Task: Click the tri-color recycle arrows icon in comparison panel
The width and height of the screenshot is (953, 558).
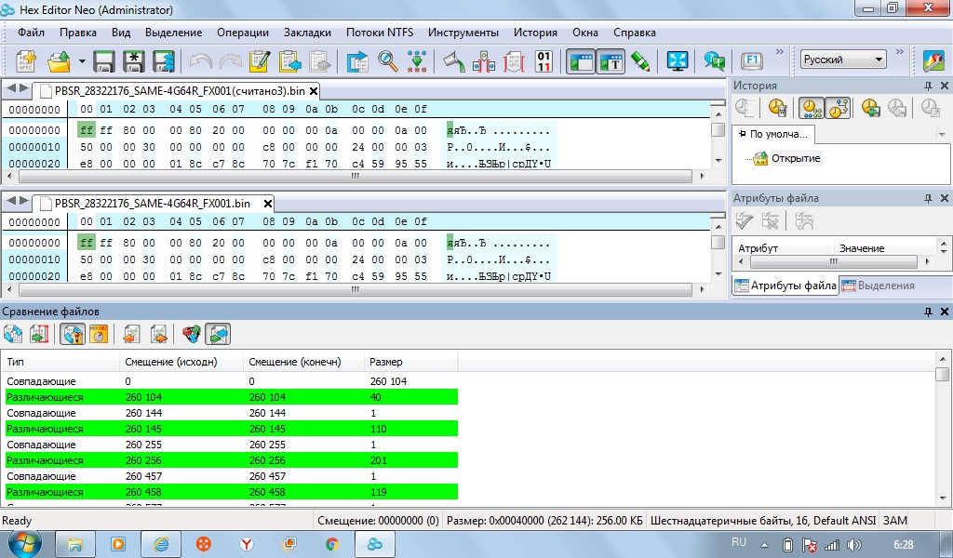Action: point(192,334)
